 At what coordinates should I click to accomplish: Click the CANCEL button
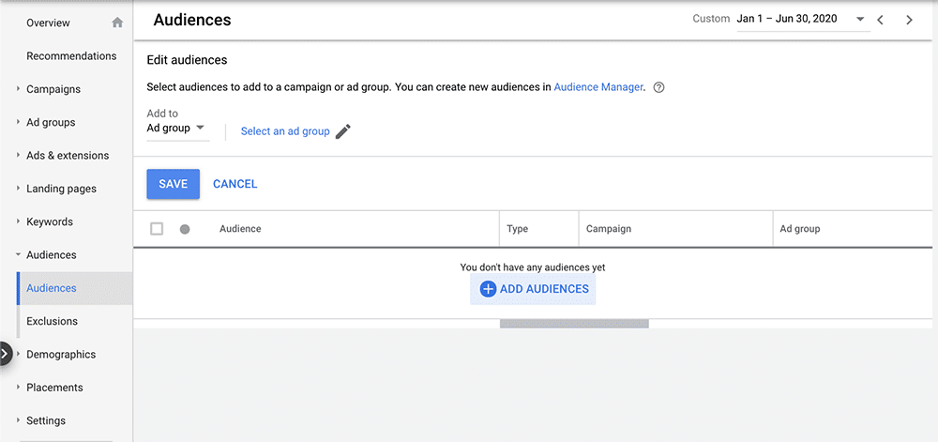point(235,184)
